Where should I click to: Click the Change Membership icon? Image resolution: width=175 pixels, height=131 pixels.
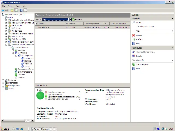click(x=134, y=52)
